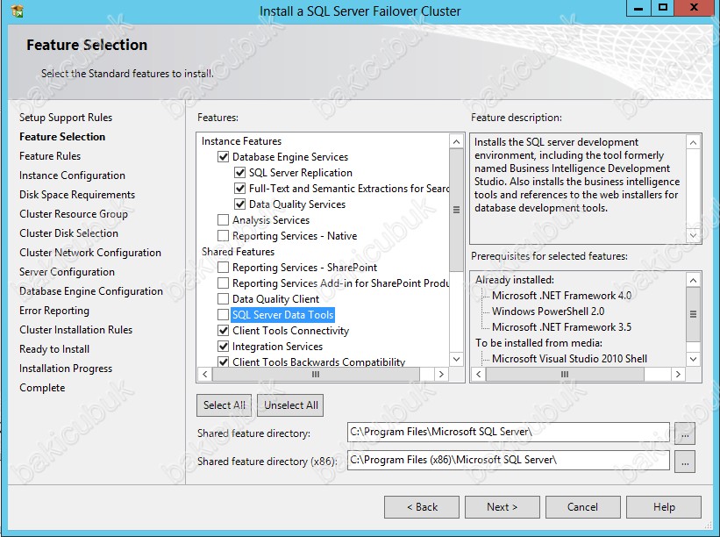Click Prerequisites scroll right arrow
Image resolution: width=720 pixels, height=537 pixels.
coord(678,375)
